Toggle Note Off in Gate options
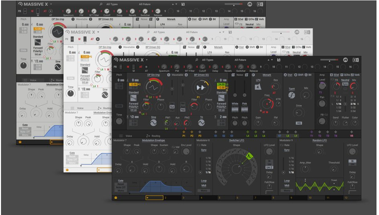The image size is (379, 215). [x=121, y=187]
